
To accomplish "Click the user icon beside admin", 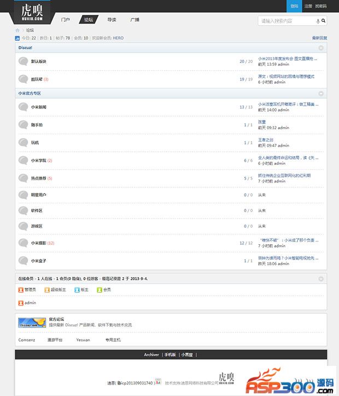I will pos(21,303).
